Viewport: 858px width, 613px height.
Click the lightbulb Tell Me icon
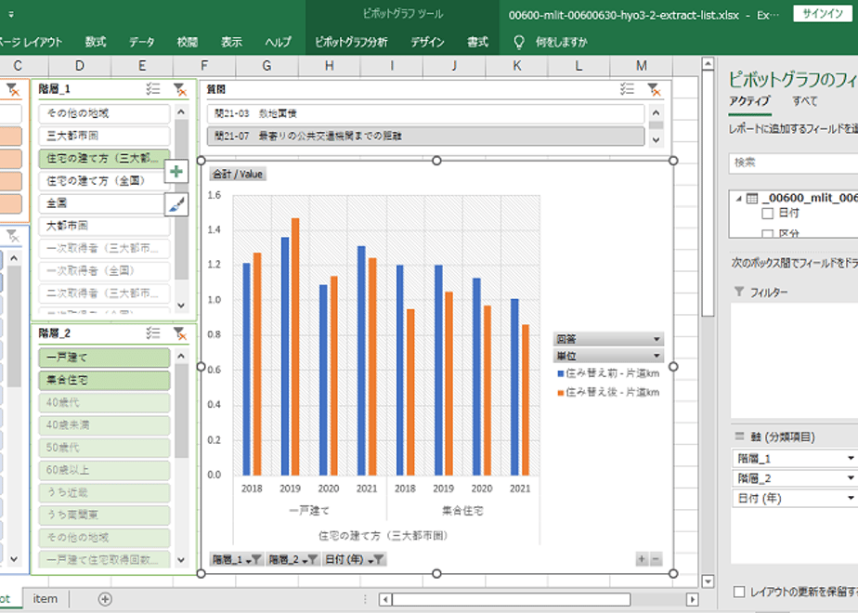pyautogui.click(x=519, y=42)
